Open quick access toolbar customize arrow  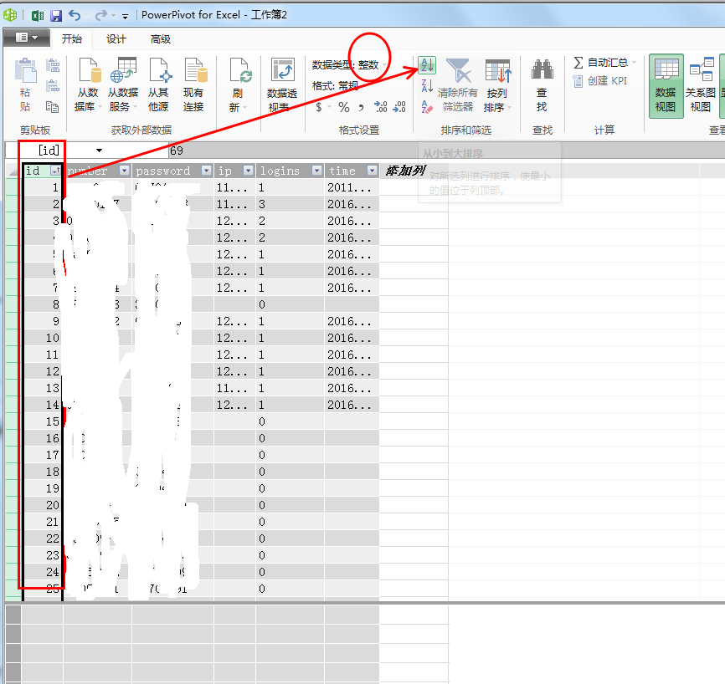(x=125, y=16)
